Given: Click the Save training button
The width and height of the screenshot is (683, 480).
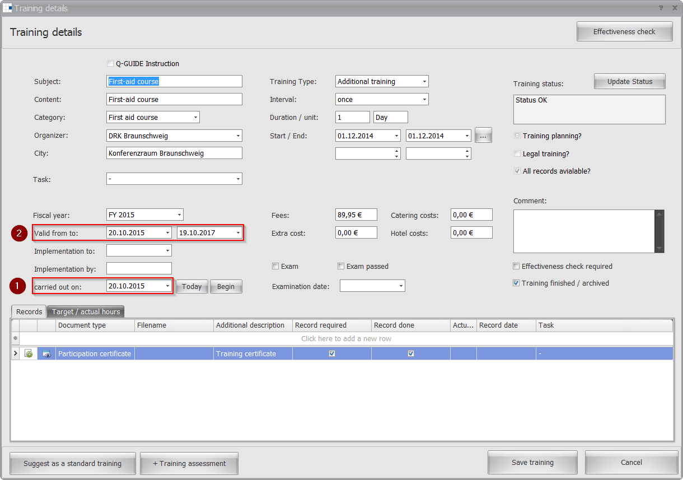Looking at the screenshot, I should pyautogui.click(x=532, y=463).
